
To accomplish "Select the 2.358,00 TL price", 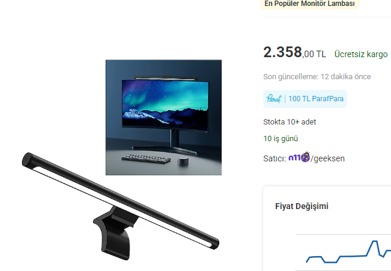I will click(x=294, y=52).
